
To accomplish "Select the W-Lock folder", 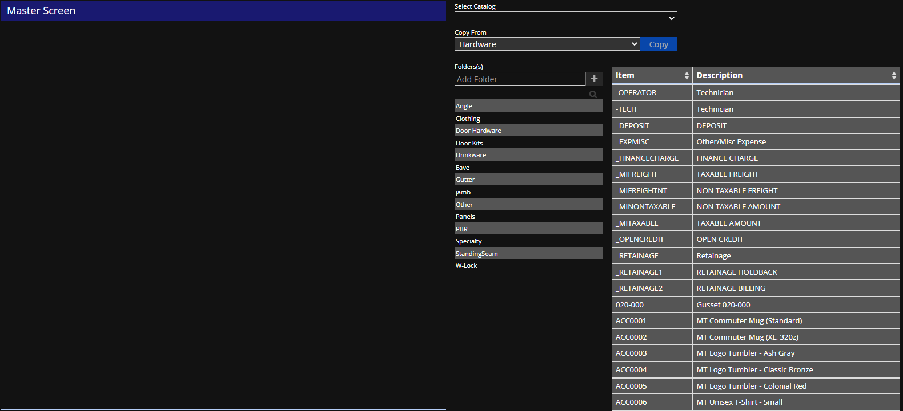I will point(529,266).
